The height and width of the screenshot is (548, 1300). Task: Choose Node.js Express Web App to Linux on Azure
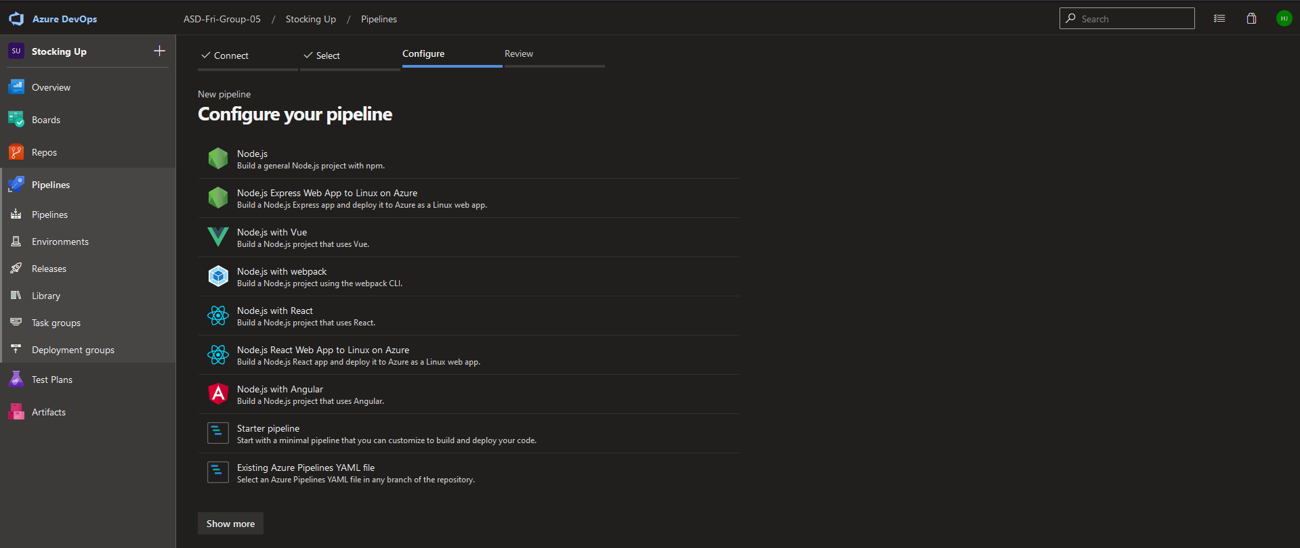pyautogui.click(x=327, y=193)
